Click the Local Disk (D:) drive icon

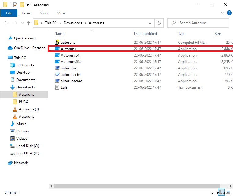(x=13, y=153)
